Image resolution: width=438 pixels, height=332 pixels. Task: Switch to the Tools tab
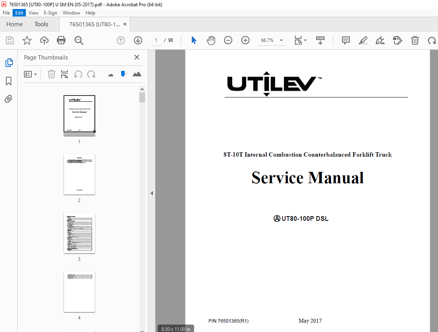[x=41, y=24]
